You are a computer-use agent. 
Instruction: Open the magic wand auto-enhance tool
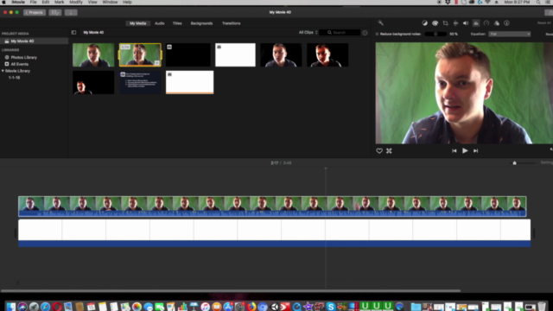click(x=380, y=23)
